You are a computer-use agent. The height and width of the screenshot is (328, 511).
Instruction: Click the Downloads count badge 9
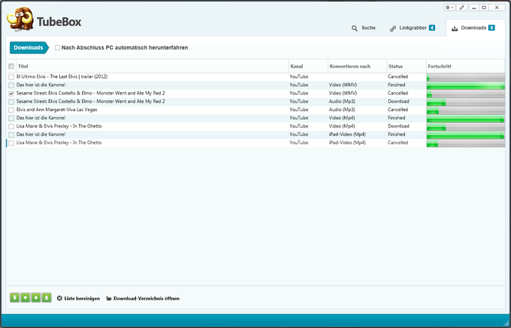coord(491,28)
